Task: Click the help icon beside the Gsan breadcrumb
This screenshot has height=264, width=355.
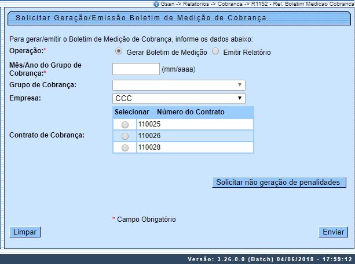Action: coord(156,3)
